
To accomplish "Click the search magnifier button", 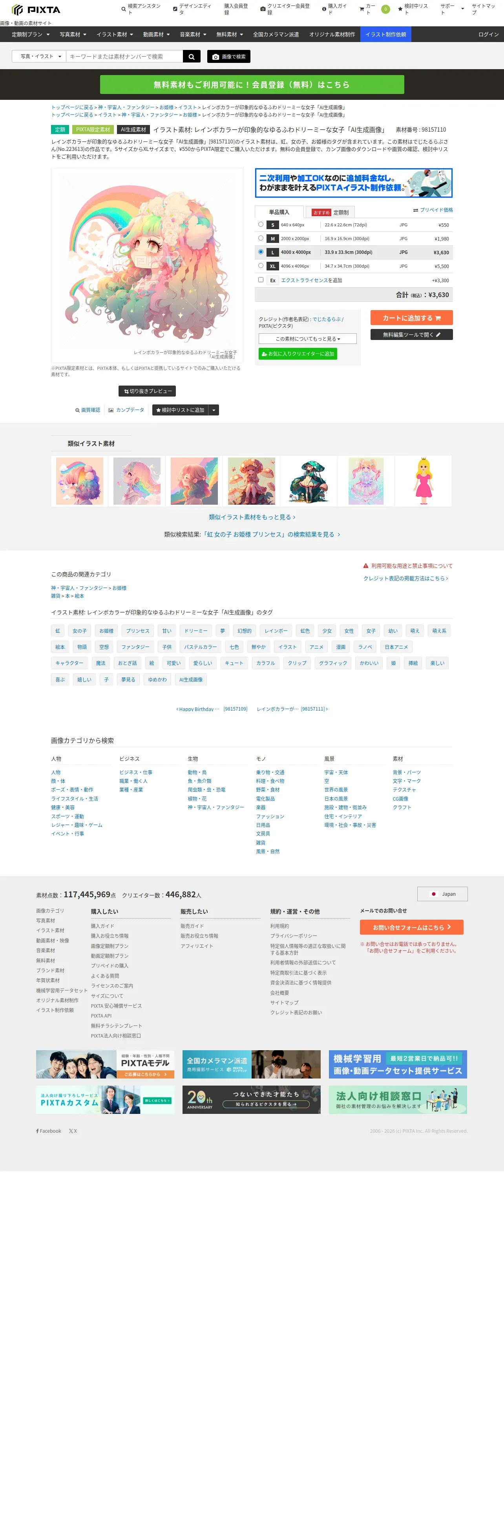I will pyautogui.click(x=191, y=57).
